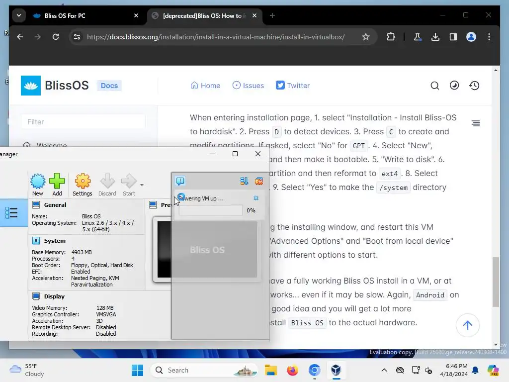
Task: Open the Windows Start menu
Action: (137, 370)
